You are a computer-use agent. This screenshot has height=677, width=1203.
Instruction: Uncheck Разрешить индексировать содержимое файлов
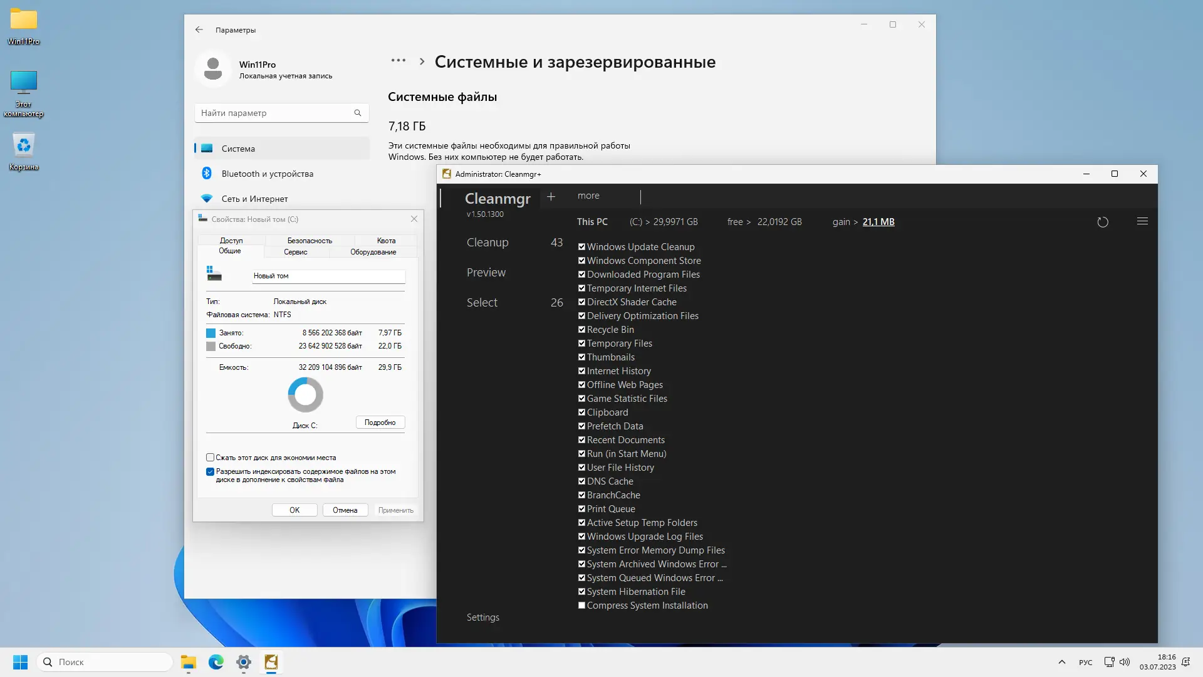click(x=210, y=471)
